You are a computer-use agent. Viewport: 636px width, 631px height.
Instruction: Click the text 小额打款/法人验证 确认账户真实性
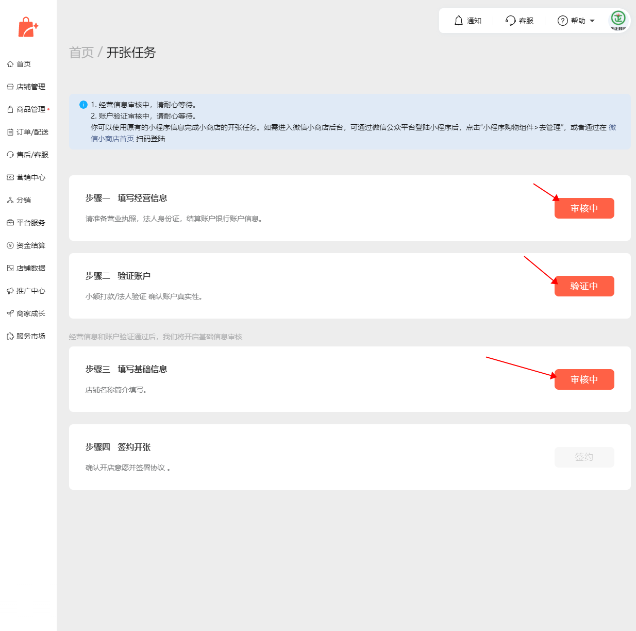point(144,296)
